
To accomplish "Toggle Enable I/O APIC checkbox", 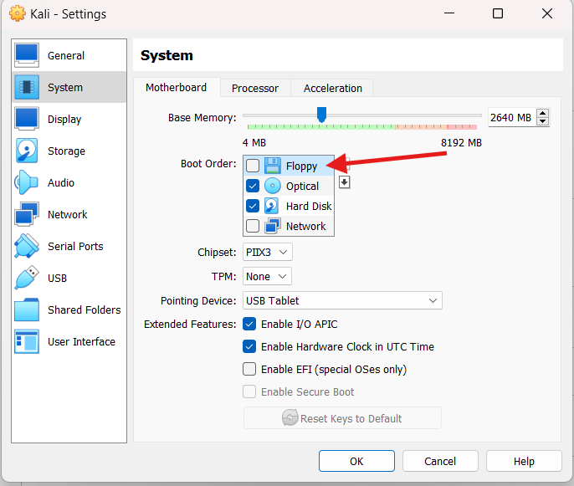I will click(249, 324).
